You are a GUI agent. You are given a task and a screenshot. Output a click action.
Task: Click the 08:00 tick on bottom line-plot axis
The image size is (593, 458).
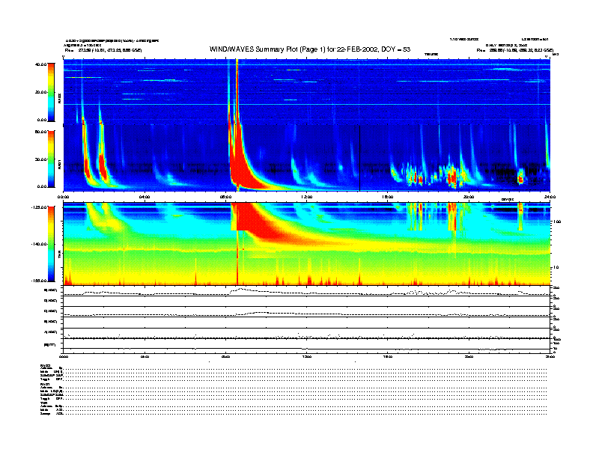click(226, 356)
